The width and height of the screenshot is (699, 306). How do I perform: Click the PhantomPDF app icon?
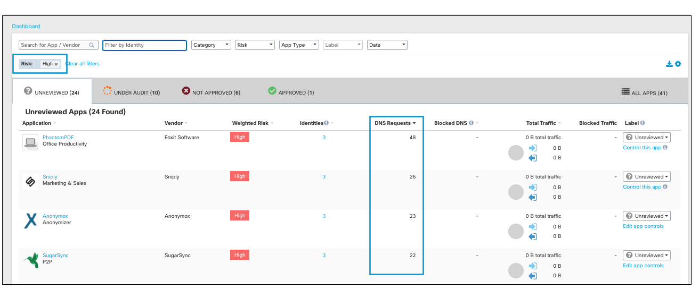tap(30, 142)
